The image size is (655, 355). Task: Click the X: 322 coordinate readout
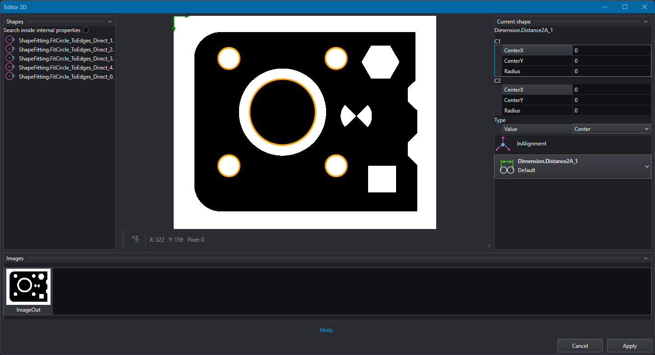click(157, 240)
